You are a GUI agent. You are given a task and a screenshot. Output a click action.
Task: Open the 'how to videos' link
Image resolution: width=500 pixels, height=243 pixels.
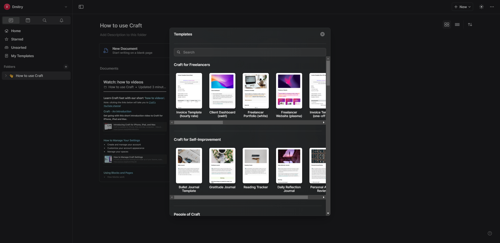(x=154, y=98)
